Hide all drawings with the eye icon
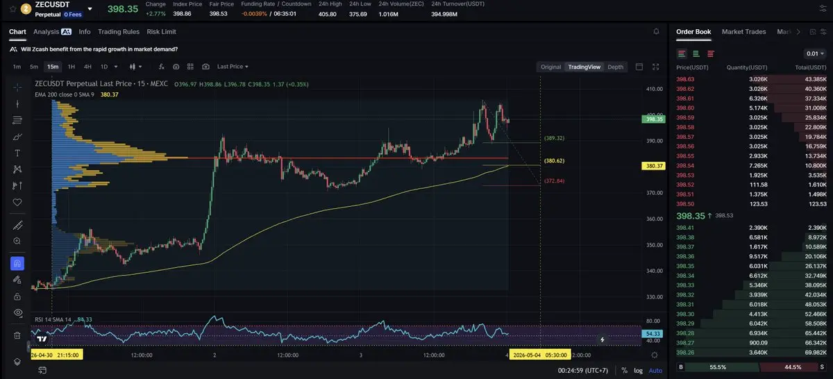The height and width of the screenshot is (379, 833). (17, 313)
